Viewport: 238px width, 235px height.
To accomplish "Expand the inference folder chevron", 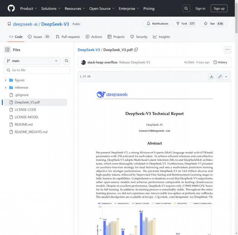I will (6, 88).
